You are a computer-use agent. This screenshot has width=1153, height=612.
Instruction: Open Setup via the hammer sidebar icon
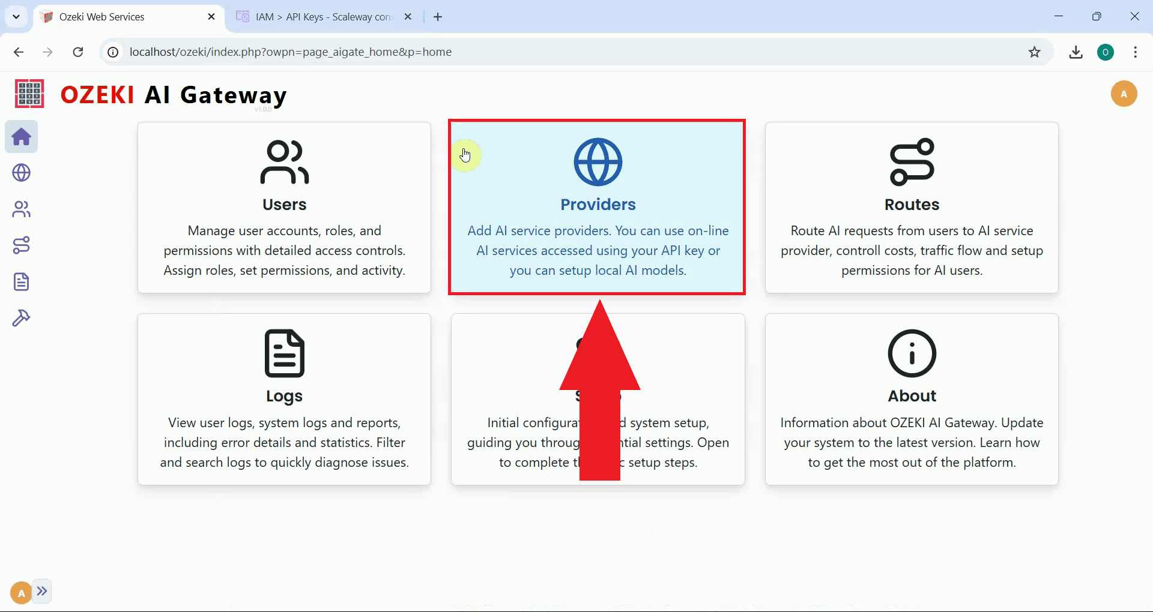coord(21,317)
